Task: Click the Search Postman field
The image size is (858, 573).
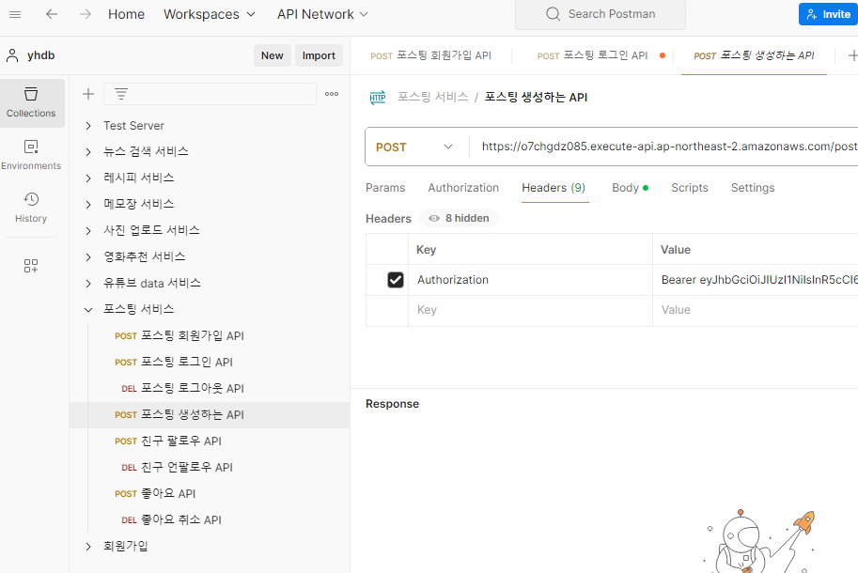Action: coord(601,14)
